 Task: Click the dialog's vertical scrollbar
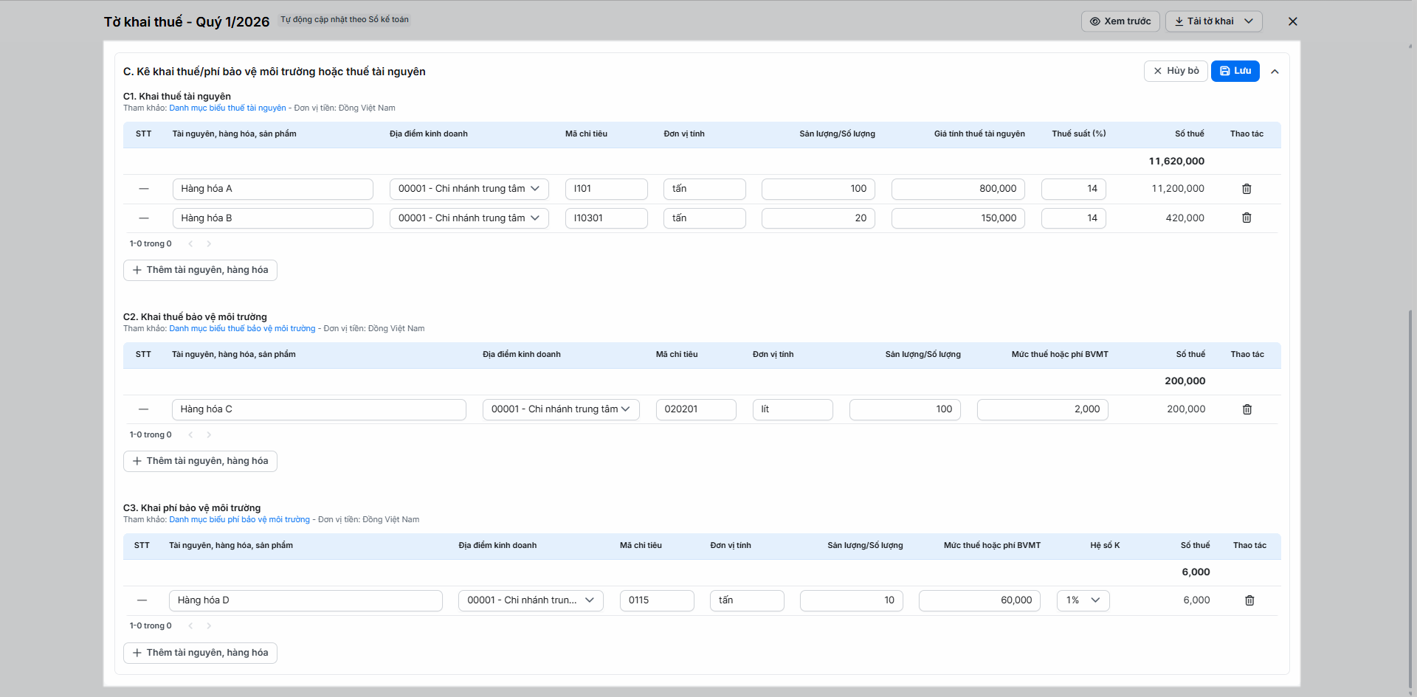coord(1410,498)
